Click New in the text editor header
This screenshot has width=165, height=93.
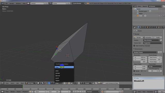click(161, 92)
